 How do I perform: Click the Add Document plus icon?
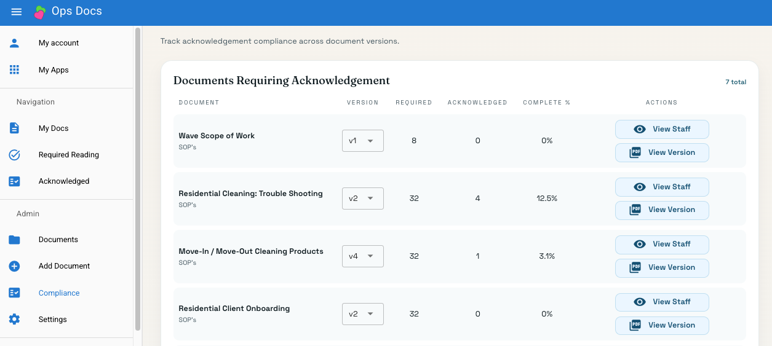14,266
